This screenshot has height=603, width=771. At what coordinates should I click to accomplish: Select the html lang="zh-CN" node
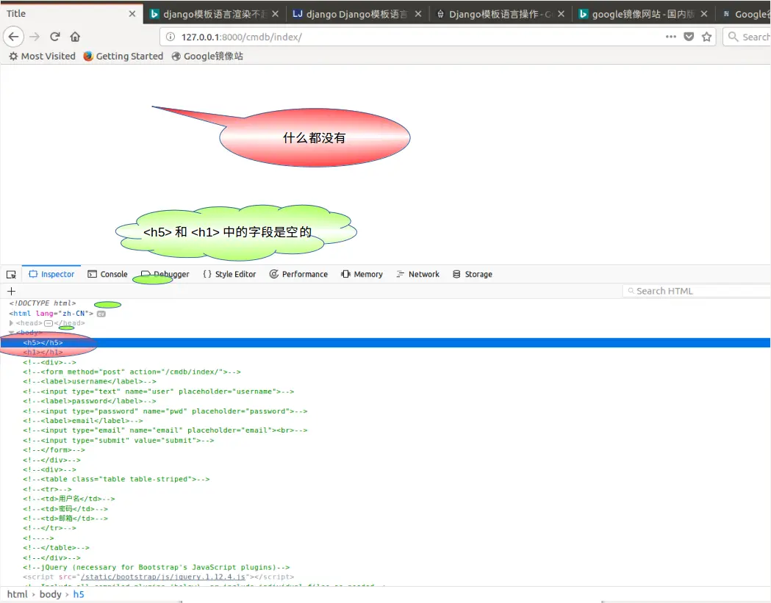point(51,313)
